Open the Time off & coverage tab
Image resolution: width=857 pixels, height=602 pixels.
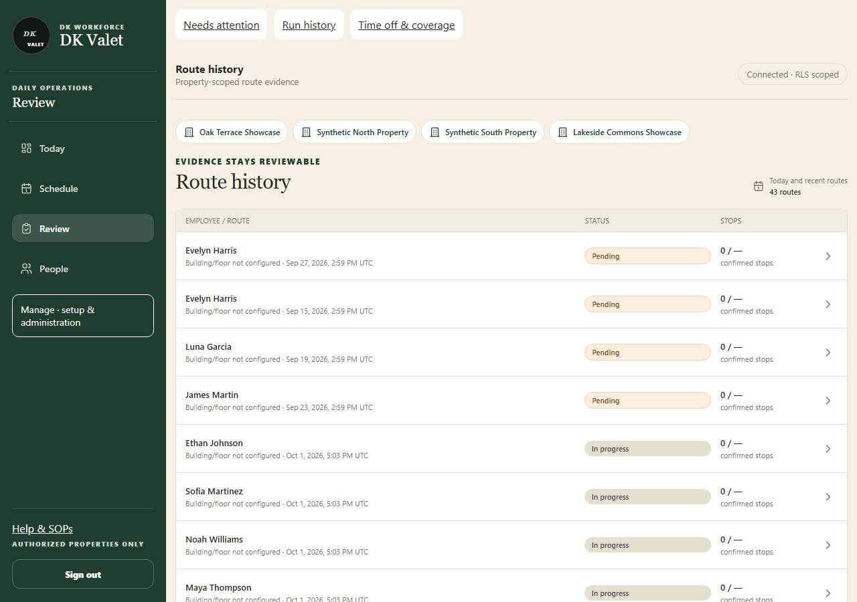[406, 25]
